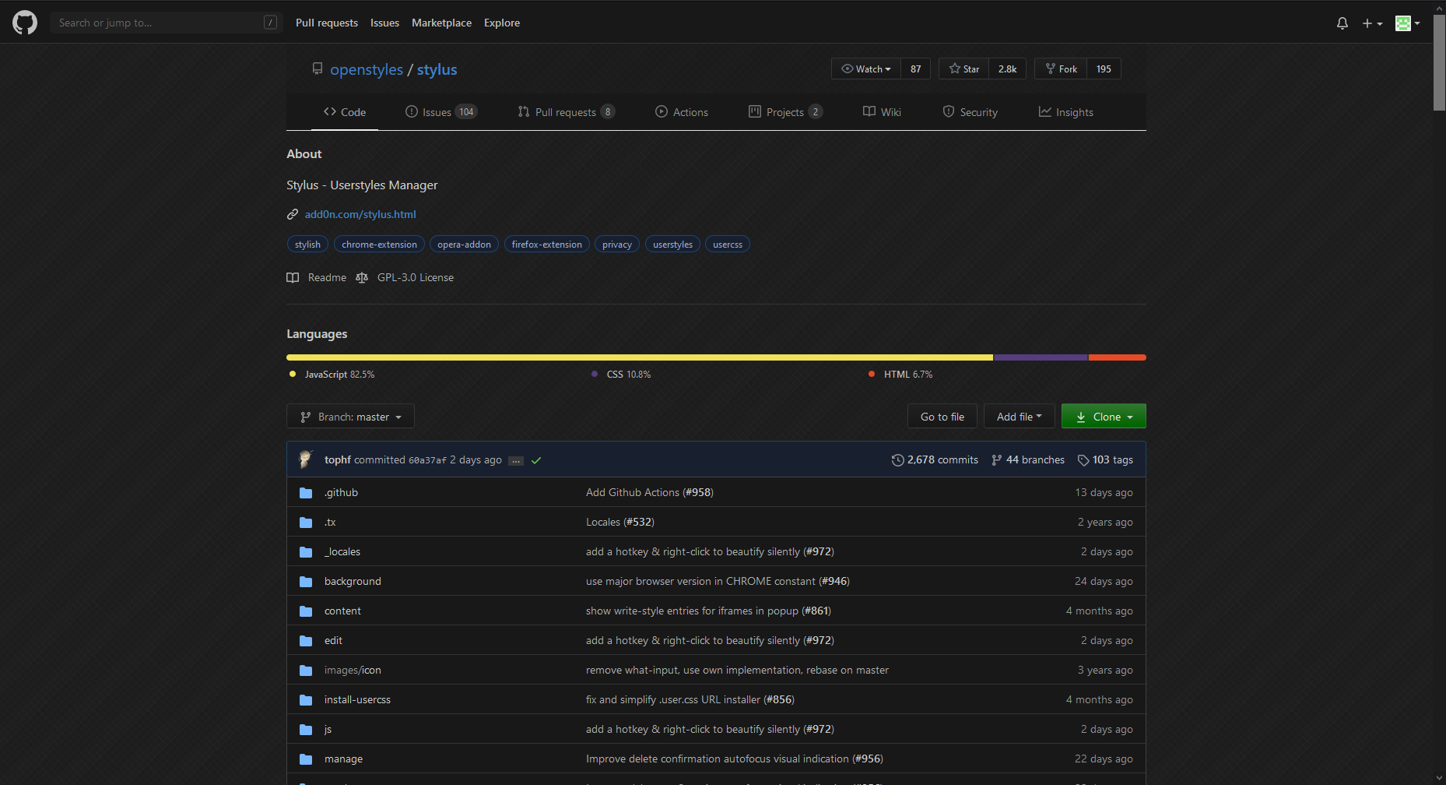Expand commit message ellipsis button
The width and height of the screenshot is (1446, 785).
(x=516, y=461)
